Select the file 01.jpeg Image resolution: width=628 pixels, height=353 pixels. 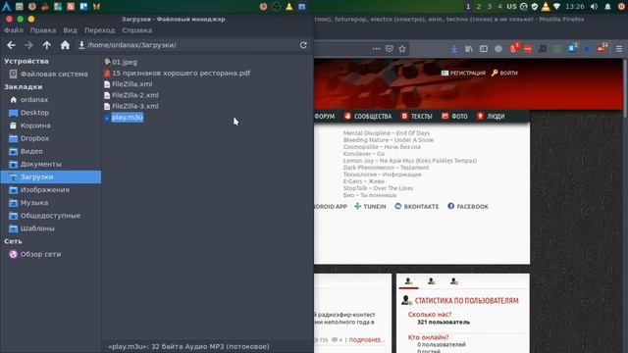click(x=121, y=62)
